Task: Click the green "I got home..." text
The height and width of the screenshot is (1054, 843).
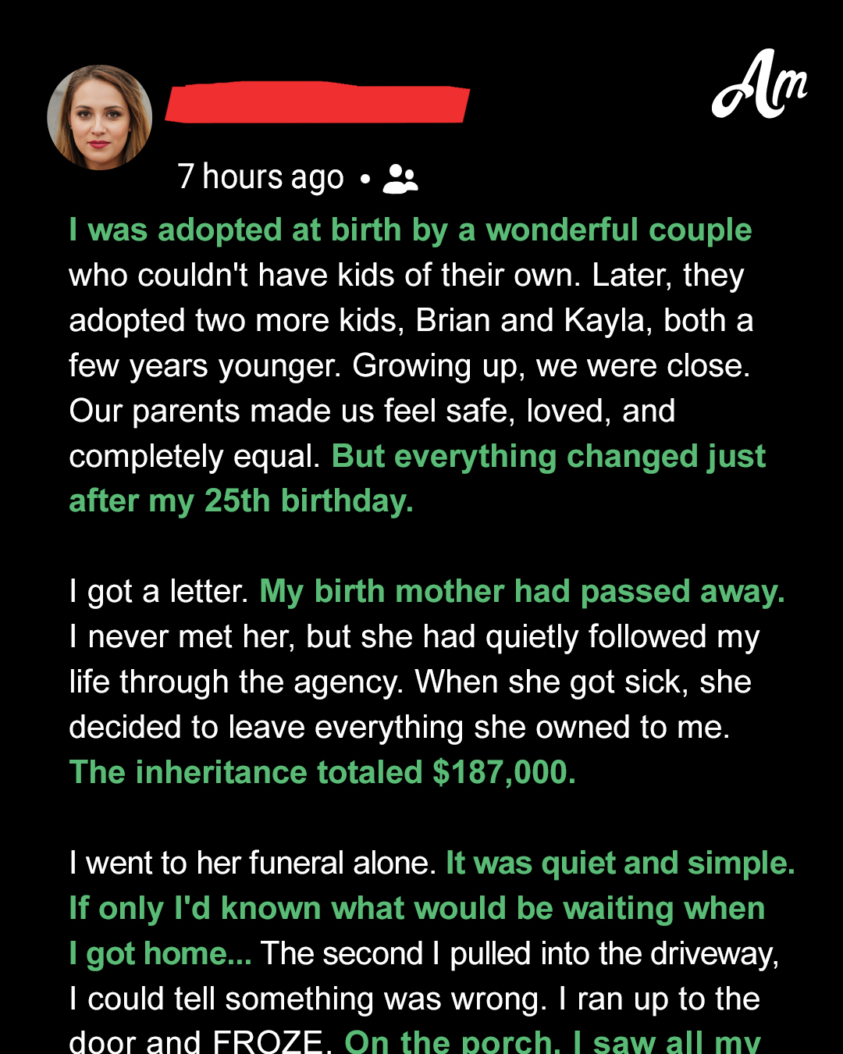Action: click(x=160, y=954)
